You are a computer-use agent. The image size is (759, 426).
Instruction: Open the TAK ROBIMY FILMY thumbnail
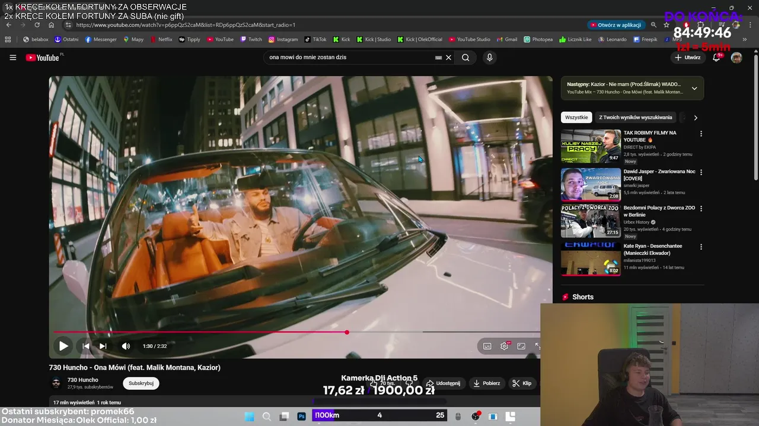tap(591, 146)
